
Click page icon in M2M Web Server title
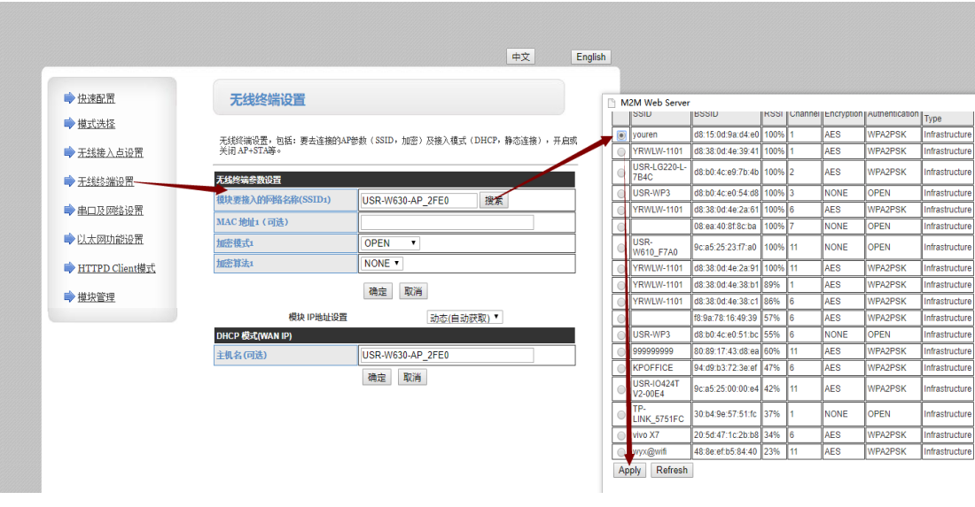point(612,103)
